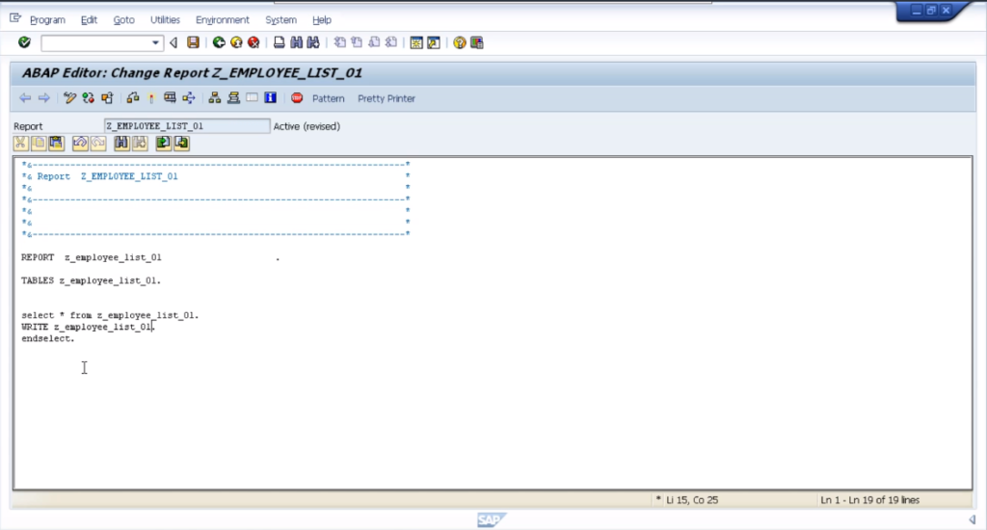Click the 'Ln 1 - Ln 19 of 19 lines' status
This screenshot has width=987, height=530.
coord(870,500)
